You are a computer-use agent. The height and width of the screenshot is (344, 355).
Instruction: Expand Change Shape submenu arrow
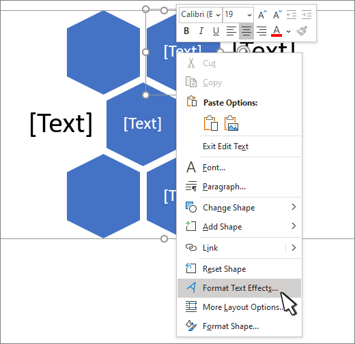coord(294,207)
